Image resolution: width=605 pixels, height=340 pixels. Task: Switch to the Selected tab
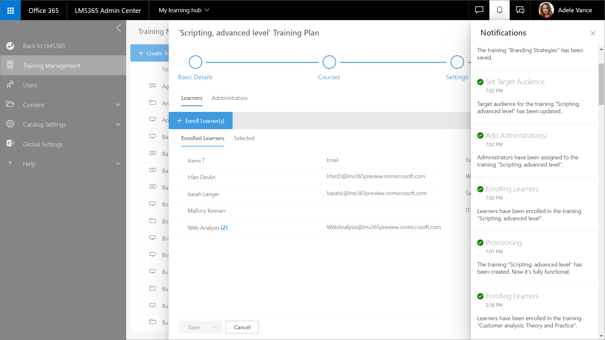coord(244,138)
